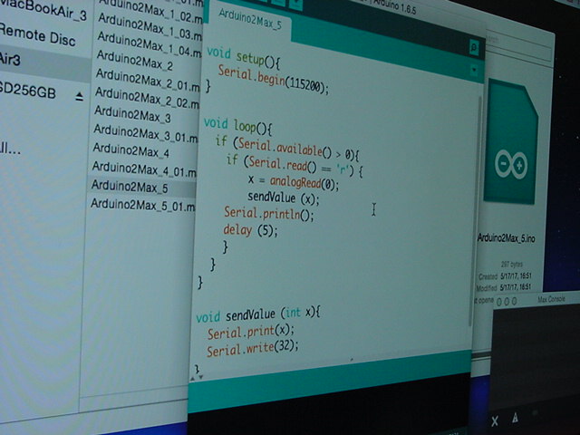Select the Arduino2Max_5 sketch tab
Image resolution: width=580 pixels, height=435 pixels.
coord(250,20)
